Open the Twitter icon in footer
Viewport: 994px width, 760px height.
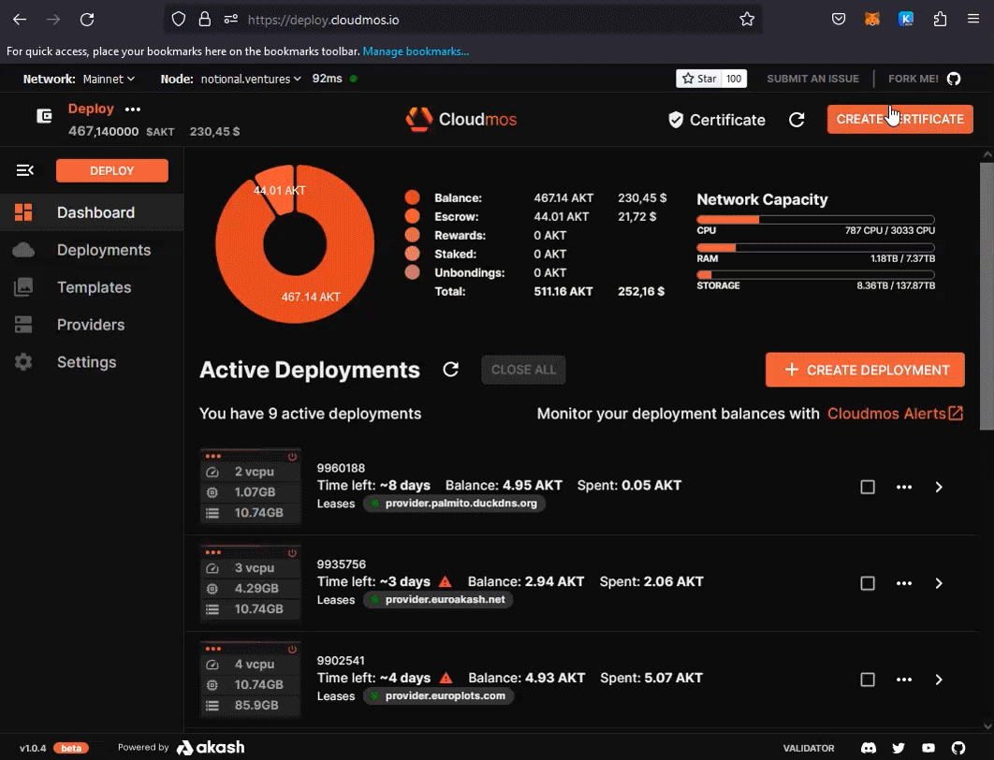coord(899,748)
